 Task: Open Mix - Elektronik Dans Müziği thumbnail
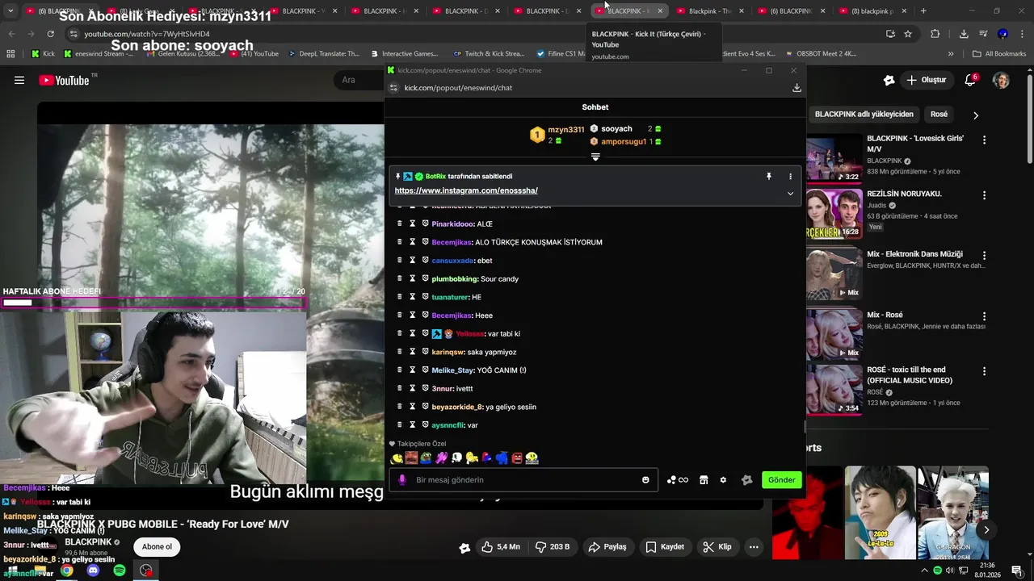pyautogui.click(x=834, y=274)
